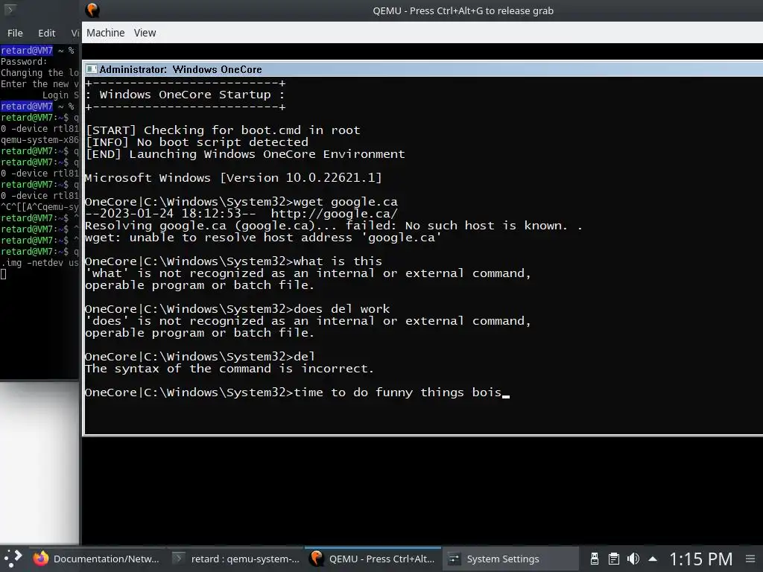Click the Konsole icon in the taskbar
This screenshot has width=763, height=572.
[x=179, y=559]
